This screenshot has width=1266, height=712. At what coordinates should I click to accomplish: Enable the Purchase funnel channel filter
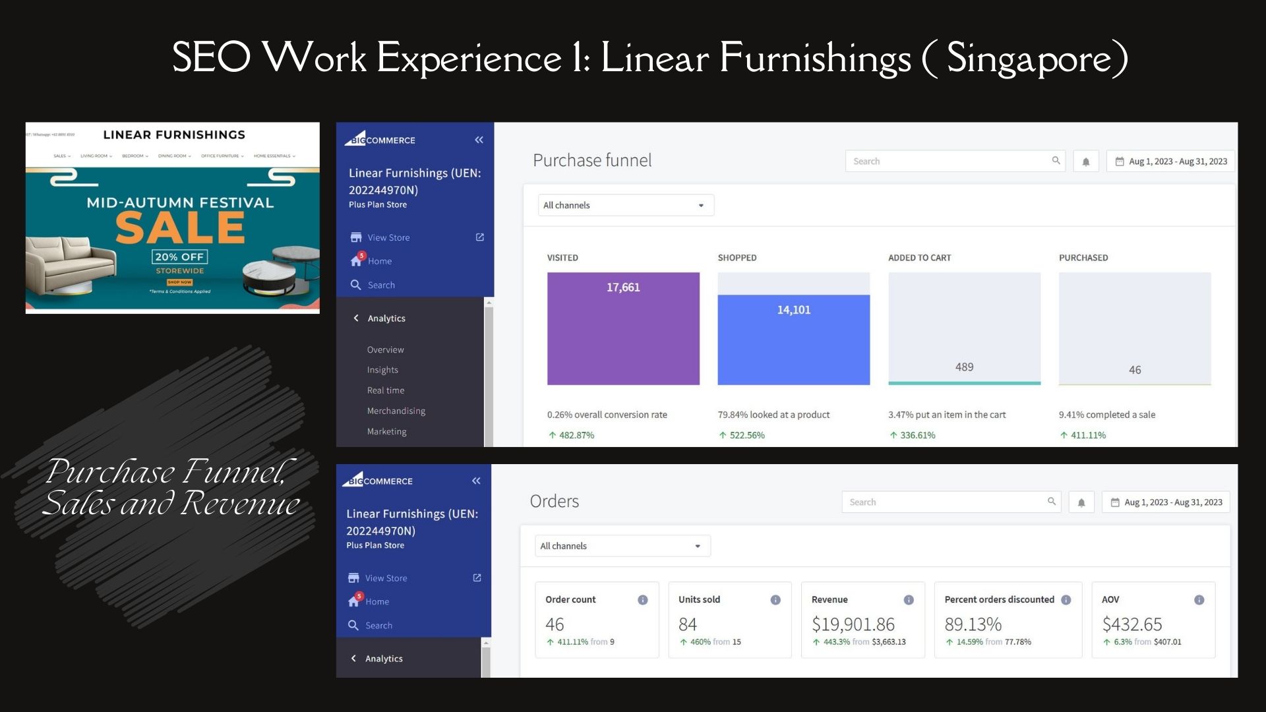[622, 205]
